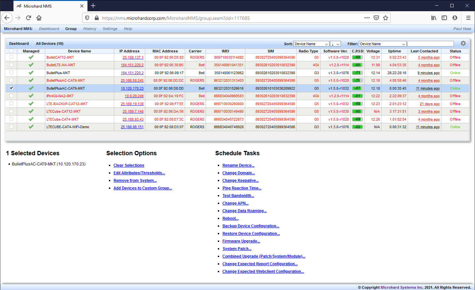The image size is (475, 290).
Task: Reload the page with the refresh icon
Action: [x=28, y=18]
